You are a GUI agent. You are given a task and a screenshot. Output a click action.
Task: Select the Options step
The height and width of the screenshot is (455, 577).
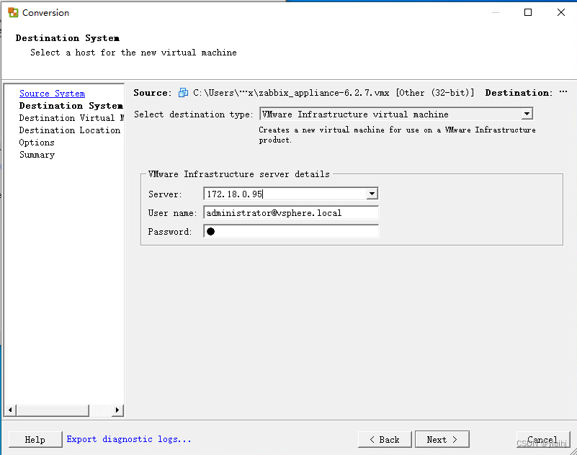click(37, 143)
